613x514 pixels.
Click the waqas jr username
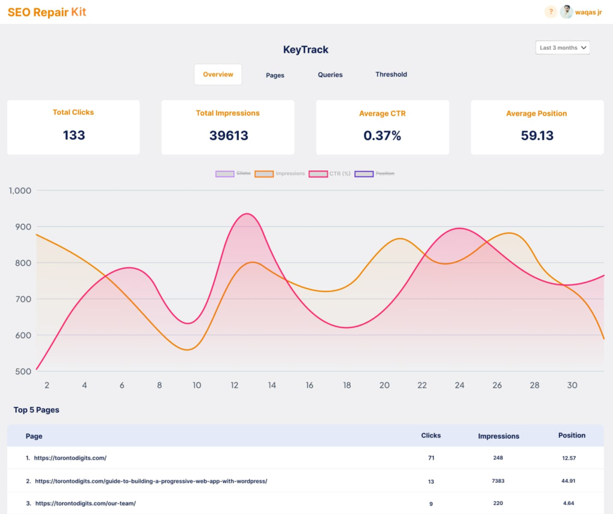(588, 12)
